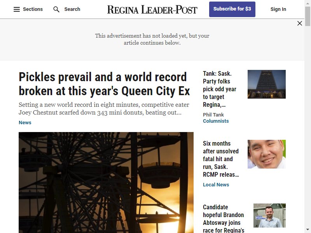Open Candidate hopeful Brandon Abtosway article

point(224,218)
